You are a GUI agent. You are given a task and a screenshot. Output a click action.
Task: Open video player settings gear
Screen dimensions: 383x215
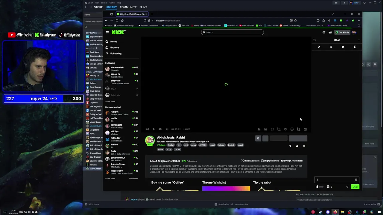pos(285,129)
